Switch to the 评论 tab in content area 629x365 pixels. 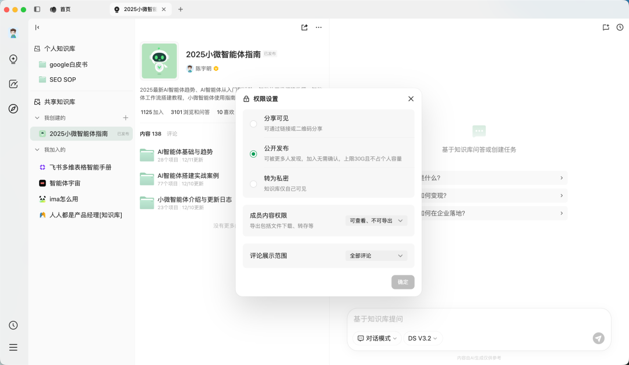pos(171,134)
